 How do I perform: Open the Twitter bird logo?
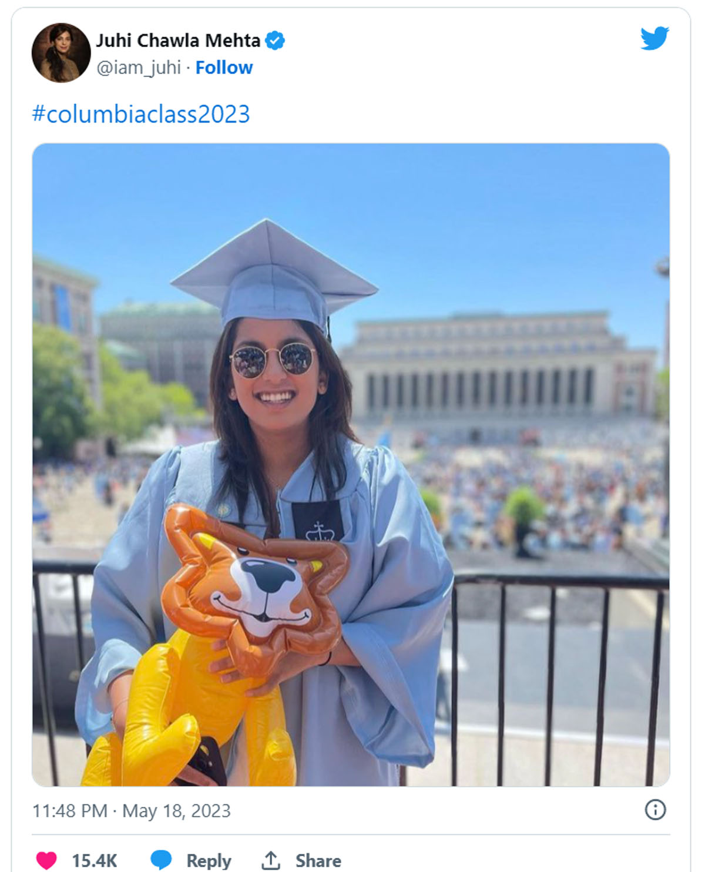click(x=654, y=39)
